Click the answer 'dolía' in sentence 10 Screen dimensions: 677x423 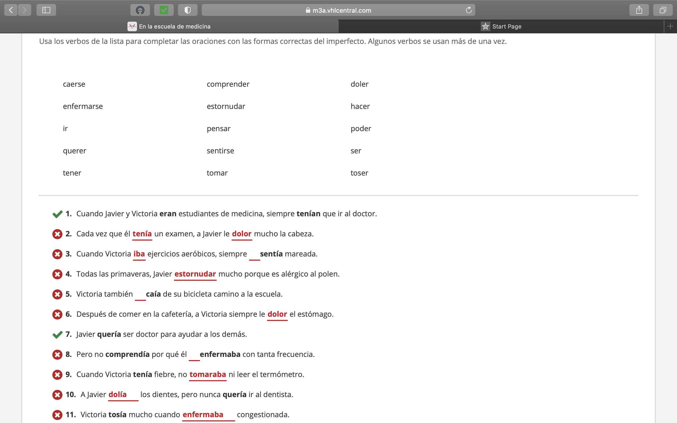(x=117, y=394)
